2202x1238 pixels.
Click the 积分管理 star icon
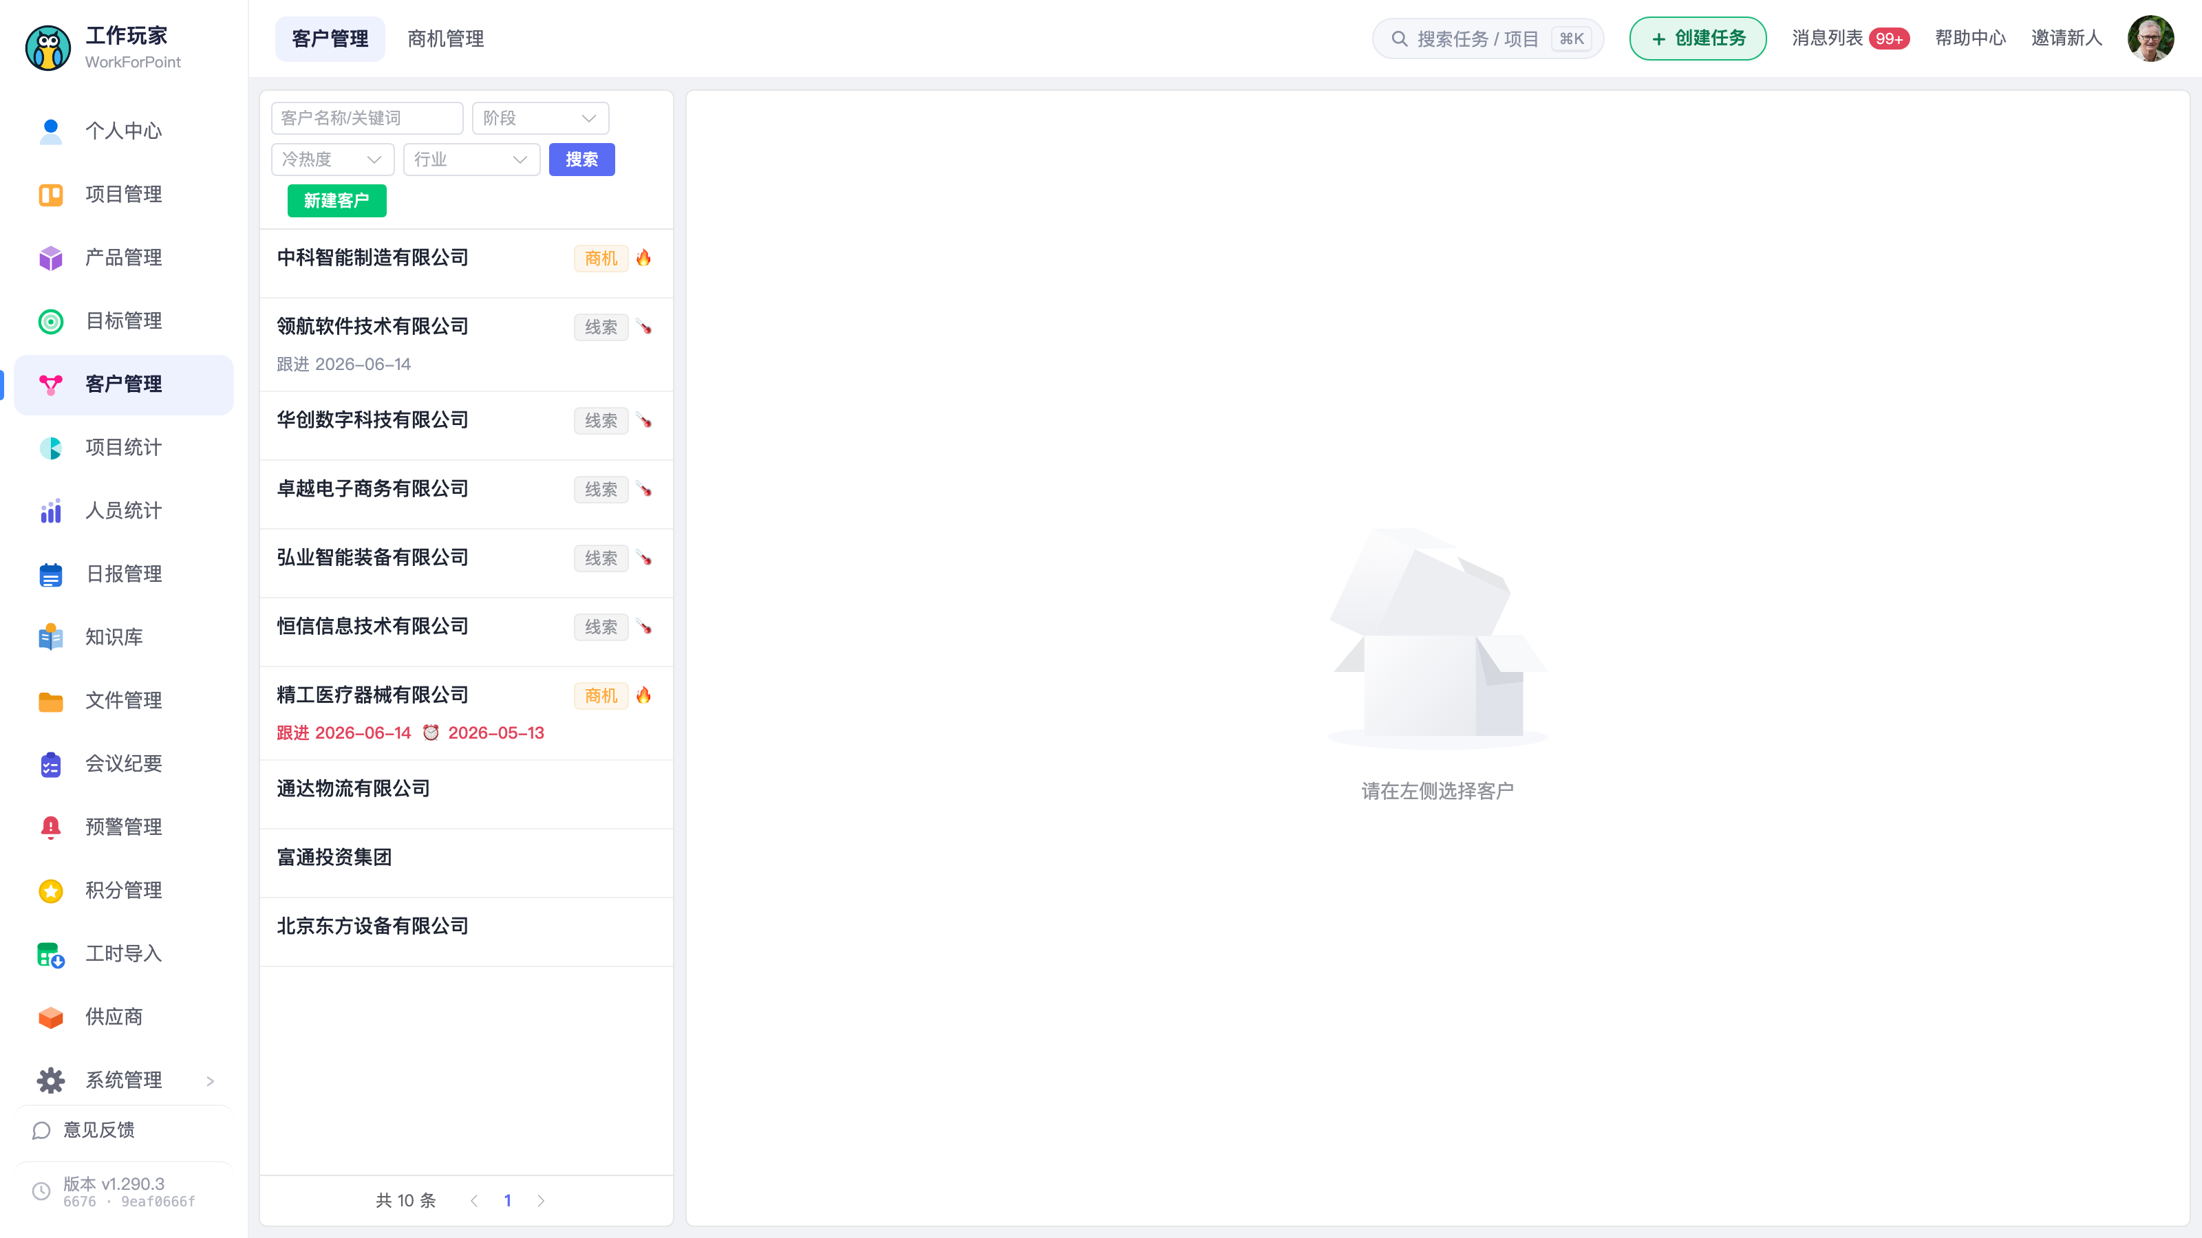(50, 890)
